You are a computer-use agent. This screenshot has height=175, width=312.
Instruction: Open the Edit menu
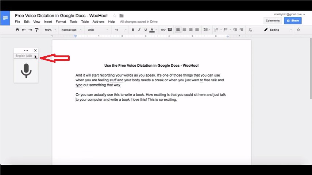[27, 22]
